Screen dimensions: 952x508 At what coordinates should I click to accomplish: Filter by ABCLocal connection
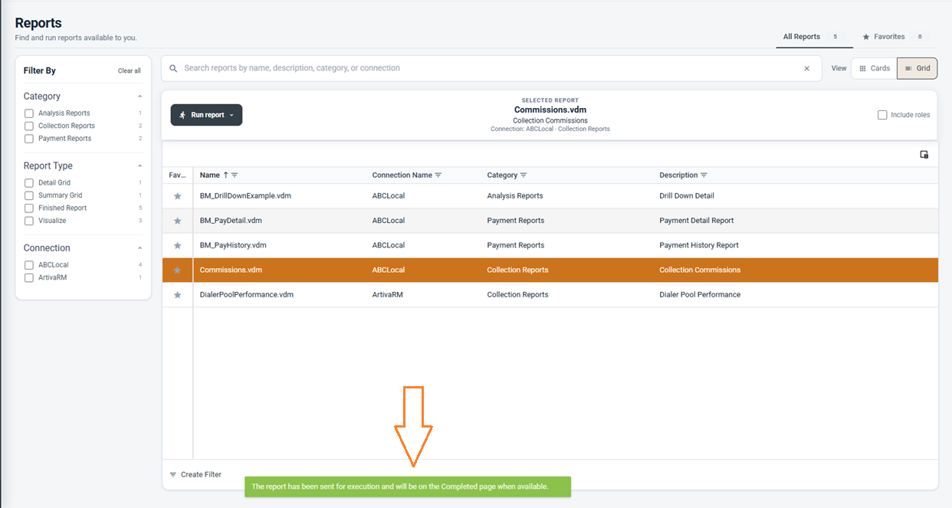pos(29,265)
